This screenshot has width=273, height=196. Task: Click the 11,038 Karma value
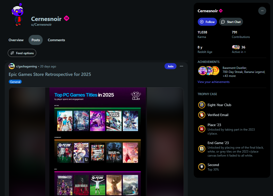[x=202, y=32]
